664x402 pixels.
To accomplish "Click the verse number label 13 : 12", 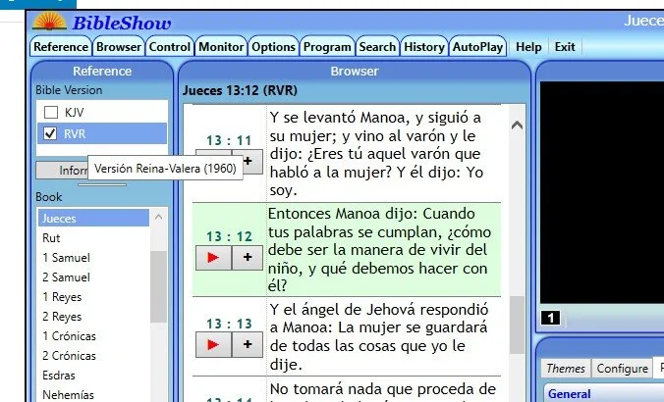I will coord(229,236).
